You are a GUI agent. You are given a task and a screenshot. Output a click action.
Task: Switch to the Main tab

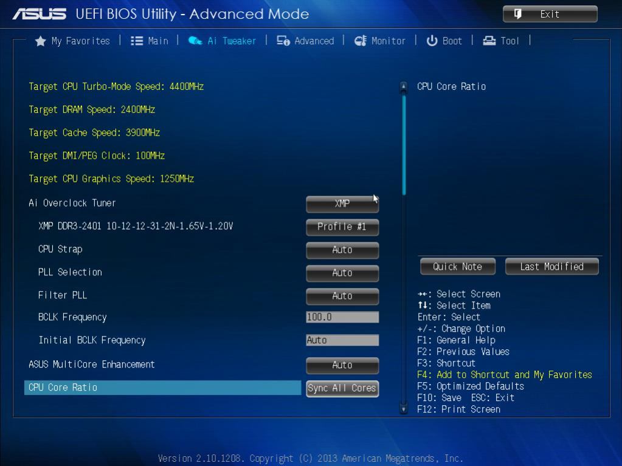(150, 41)
